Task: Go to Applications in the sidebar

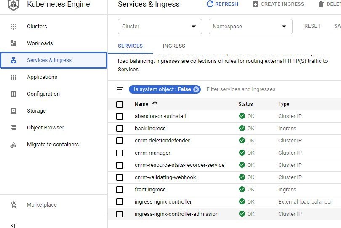Action: 42,77
